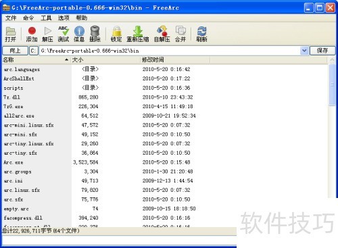The height and width of the screenshot is (248, 338).
Task: Open the 选项 menu
Action: click(64, 18)
